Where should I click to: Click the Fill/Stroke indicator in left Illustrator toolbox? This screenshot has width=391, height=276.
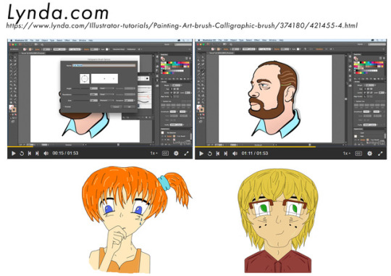point(12,109)
